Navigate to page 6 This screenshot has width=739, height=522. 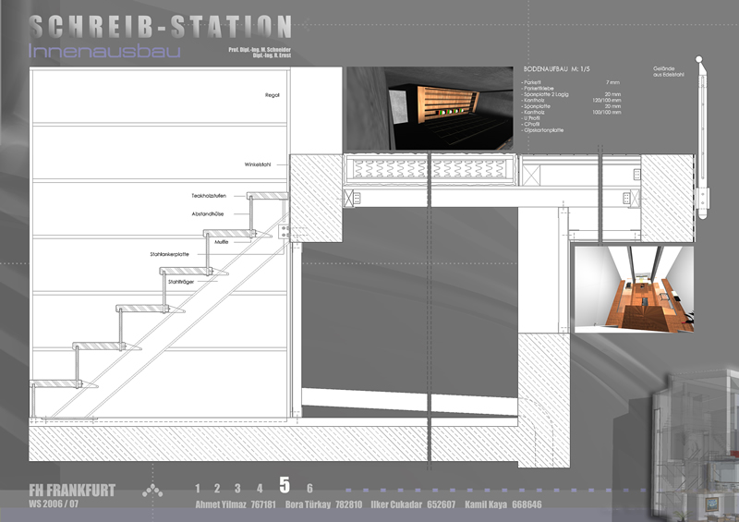tap(309, 488)
